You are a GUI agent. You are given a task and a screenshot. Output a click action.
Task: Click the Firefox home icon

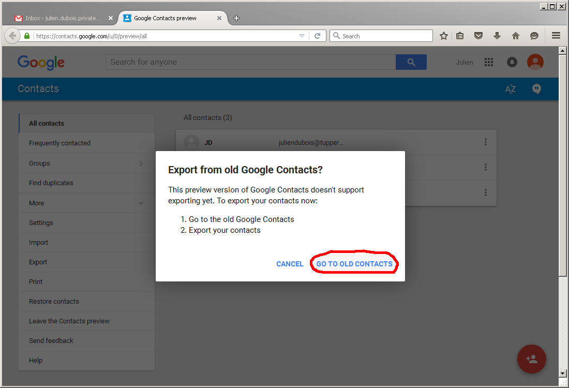tap(515, 36)
